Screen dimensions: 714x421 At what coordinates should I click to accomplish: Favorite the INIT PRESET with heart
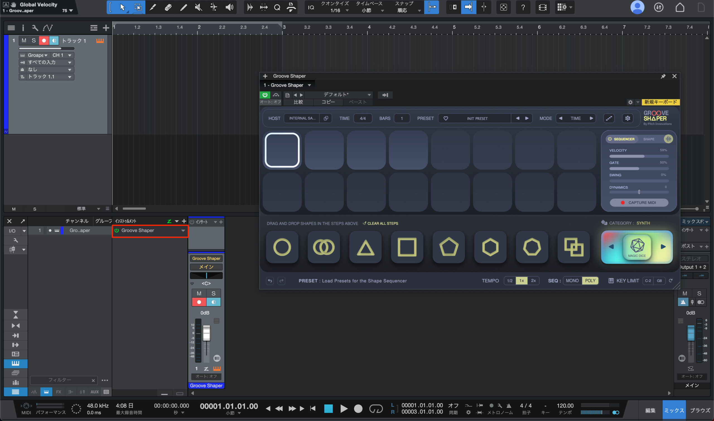(446, 118)
